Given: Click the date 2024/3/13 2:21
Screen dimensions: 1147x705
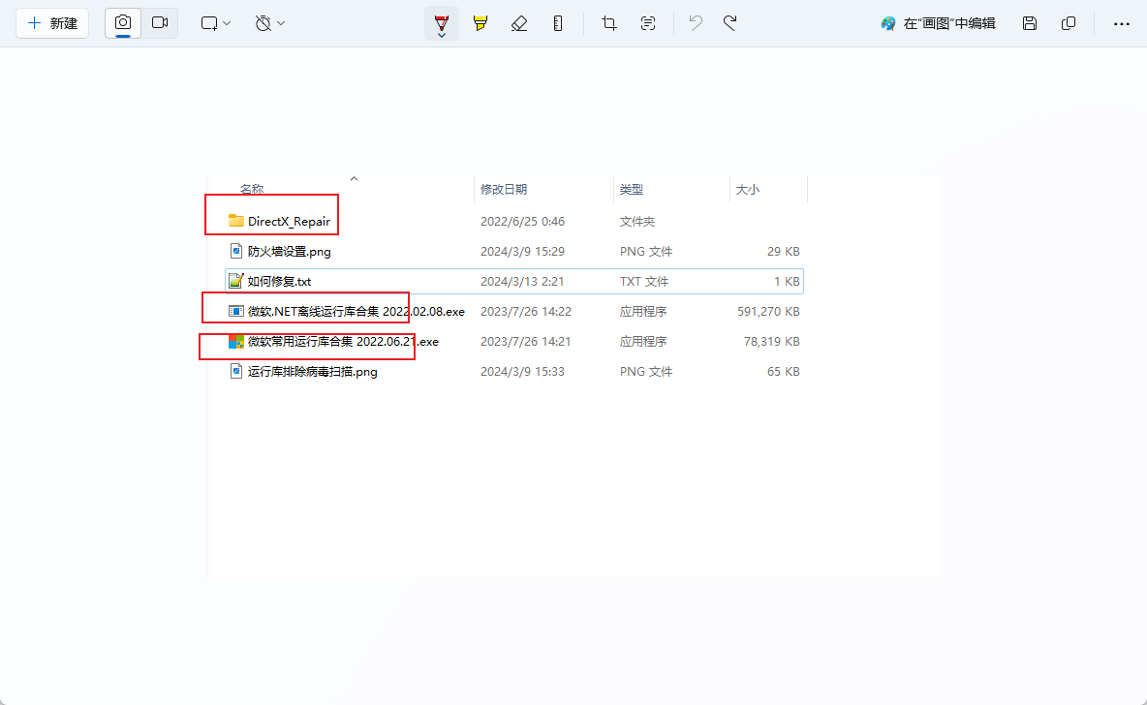Looking at the screenshot, I should [522, 281].
